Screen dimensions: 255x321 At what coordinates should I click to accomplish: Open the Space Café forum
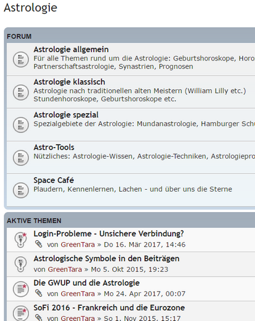[54, 180]
